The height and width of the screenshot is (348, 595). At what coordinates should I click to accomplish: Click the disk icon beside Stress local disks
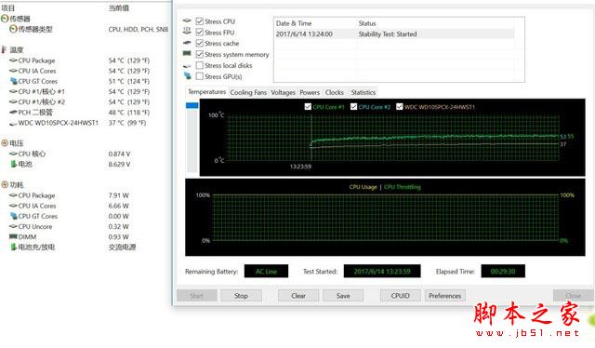tap(187, 66)
